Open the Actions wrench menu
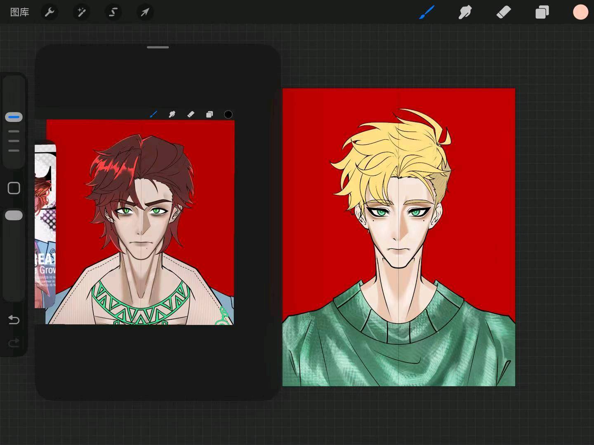Image resolution: width=594 pixels, height=445 pixels. [x=49, y=12]
